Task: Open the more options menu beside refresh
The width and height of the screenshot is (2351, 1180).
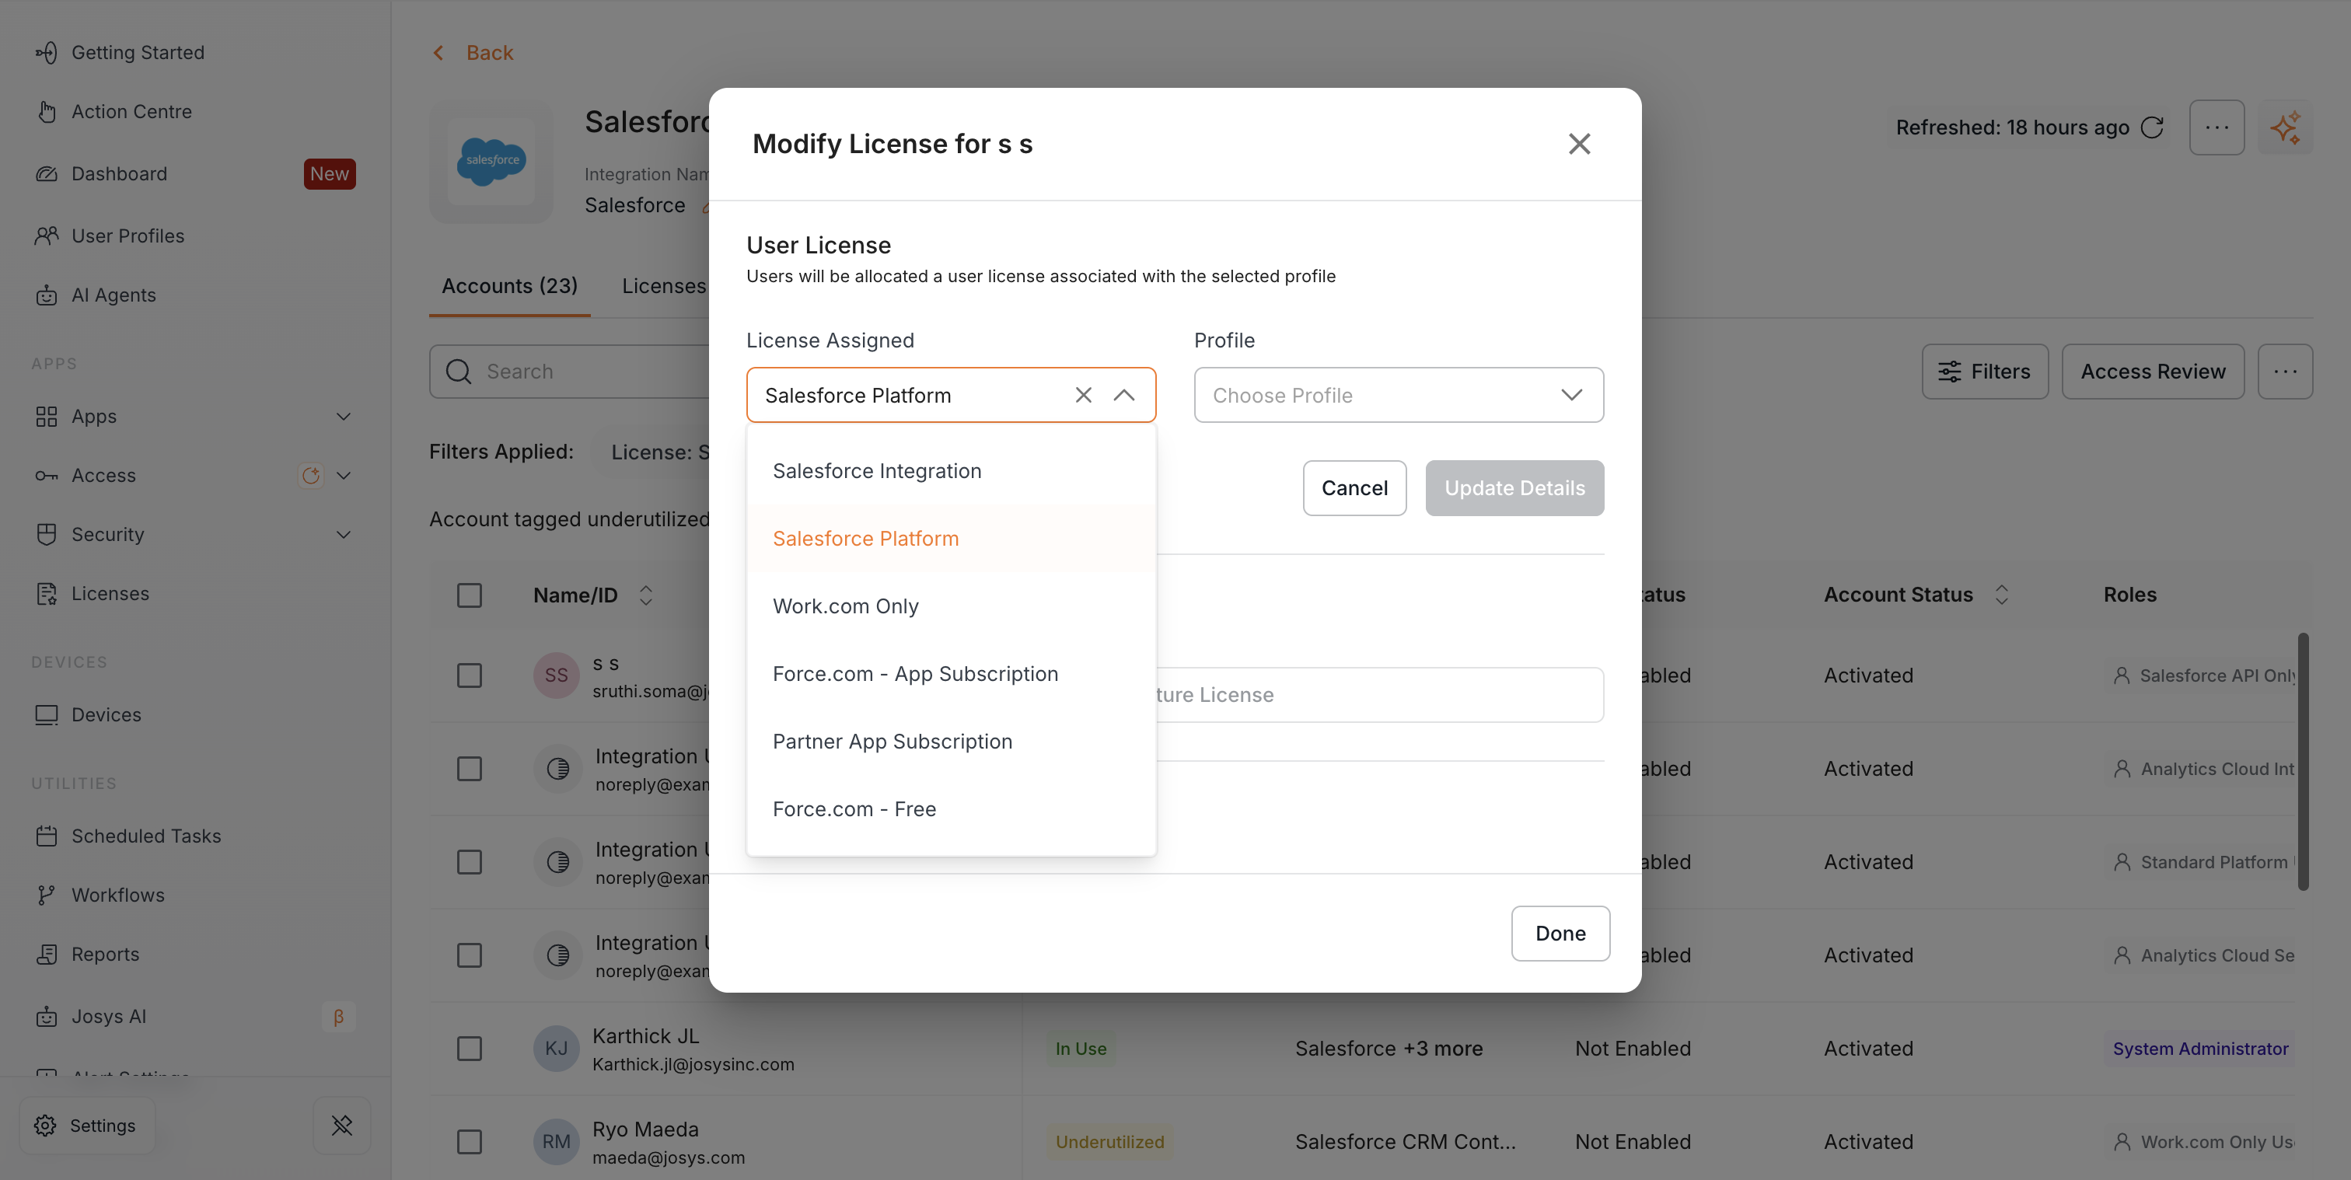Action: tap(2216, 127)
